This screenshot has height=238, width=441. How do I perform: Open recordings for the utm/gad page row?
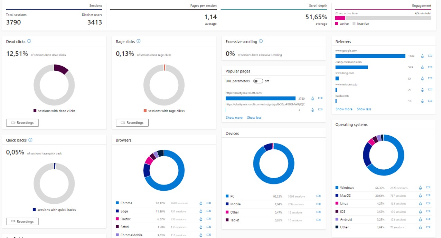[x=320, y=110]
